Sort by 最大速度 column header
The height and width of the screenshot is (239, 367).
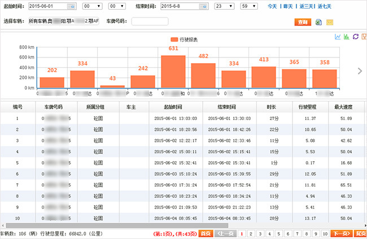pyautogui.click(x=343, y=107)
